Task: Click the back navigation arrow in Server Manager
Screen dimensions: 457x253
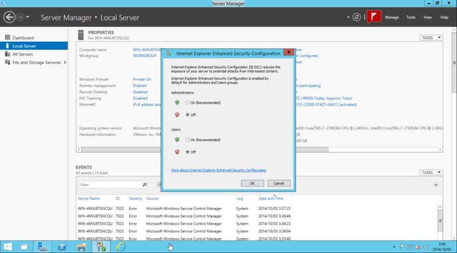Action: [9, 17]
